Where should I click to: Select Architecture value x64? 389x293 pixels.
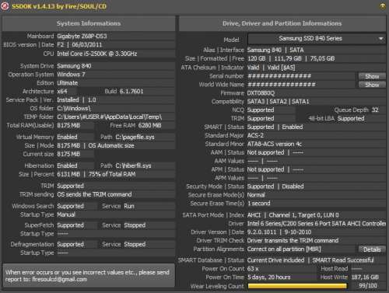62,91
